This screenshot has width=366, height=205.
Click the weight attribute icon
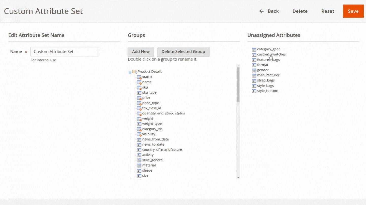coord(139,118)
